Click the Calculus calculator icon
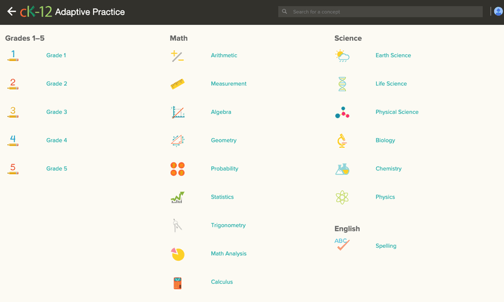The image size is (504, 302). (177, 283)
